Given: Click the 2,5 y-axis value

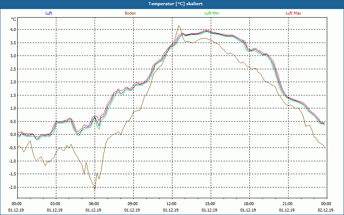Looking at the screenshot, I should pyautogui.click(x=13, y=69).
